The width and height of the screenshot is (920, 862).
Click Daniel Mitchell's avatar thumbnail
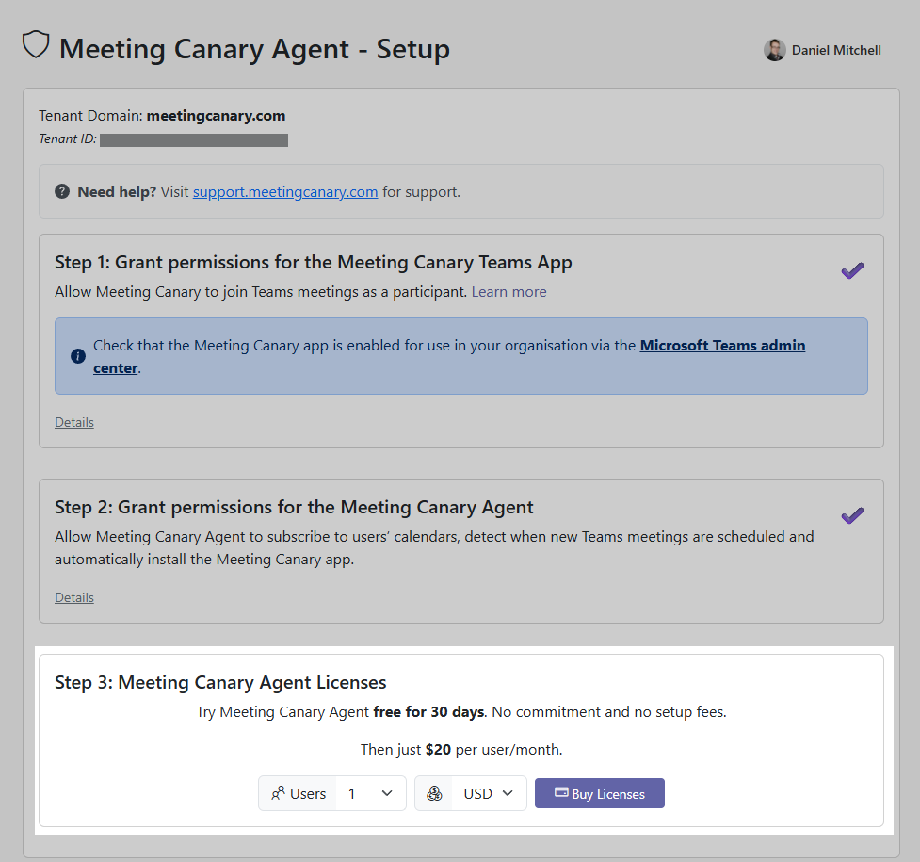[x=774, y=50]
